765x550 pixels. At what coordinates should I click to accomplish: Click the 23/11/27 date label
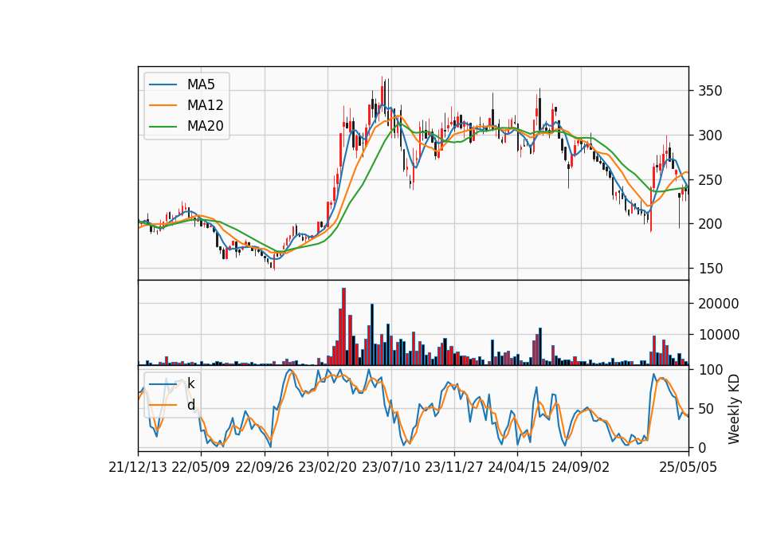coord(454,468)
